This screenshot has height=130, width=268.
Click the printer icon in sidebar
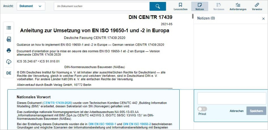(9, 50)
